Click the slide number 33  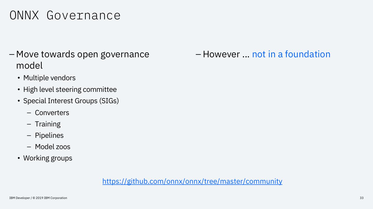362,198
